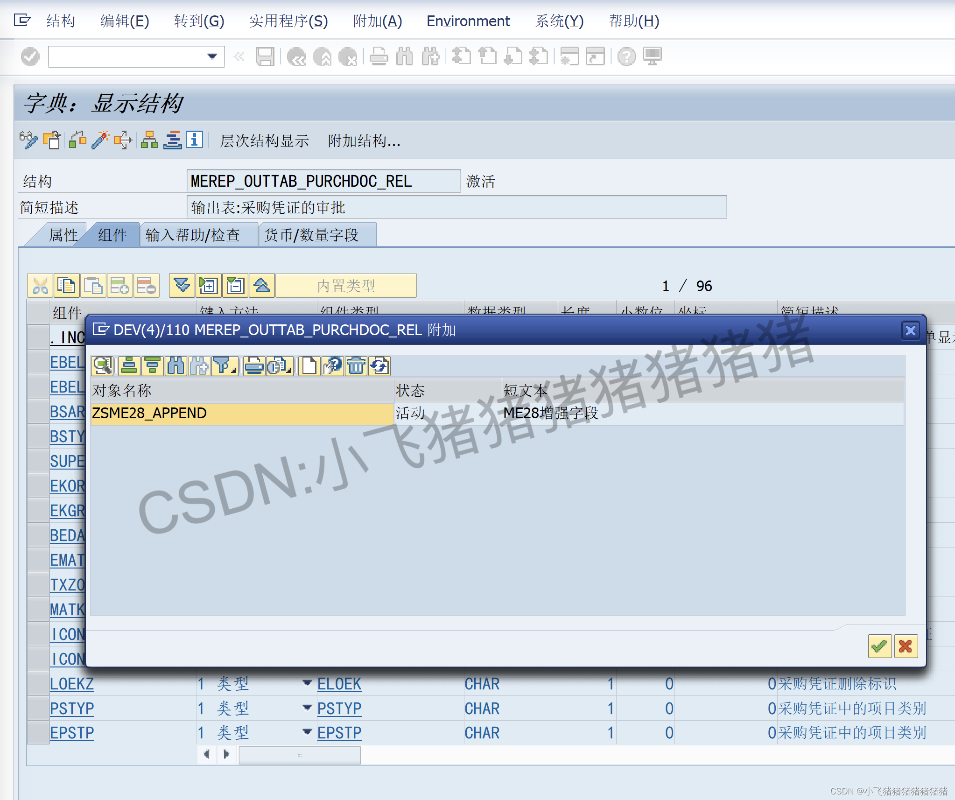Open help using the question mark icon
The image size is (955, 800).
(627, 56)
